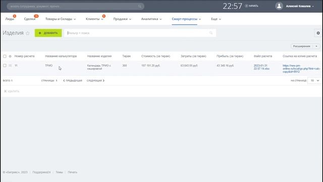The width and height of the screenshot is (323, 182).
Task: Sort by Название калькулятора column header
Action: click(x=61, y=56)
